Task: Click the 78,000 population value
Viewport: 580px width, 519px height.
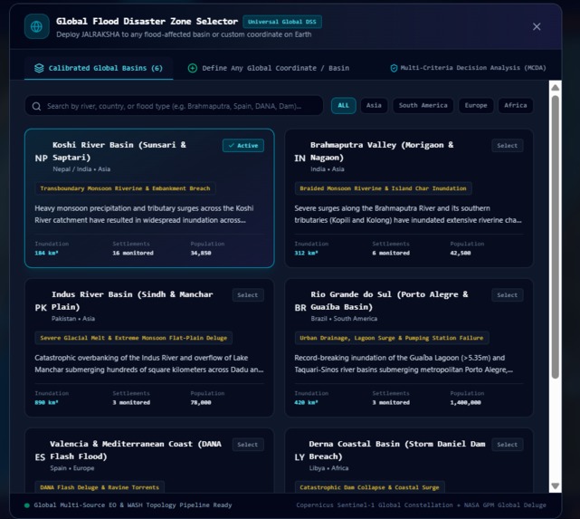Action: click(x=201, y=403)
